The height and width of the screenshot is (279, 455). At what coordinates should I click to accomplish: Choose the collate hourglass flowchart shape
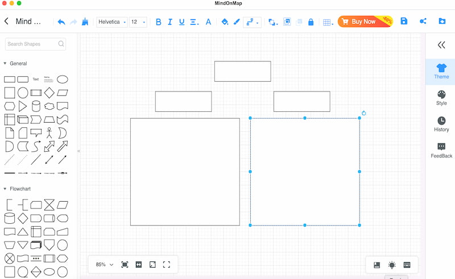click(49, 205)
